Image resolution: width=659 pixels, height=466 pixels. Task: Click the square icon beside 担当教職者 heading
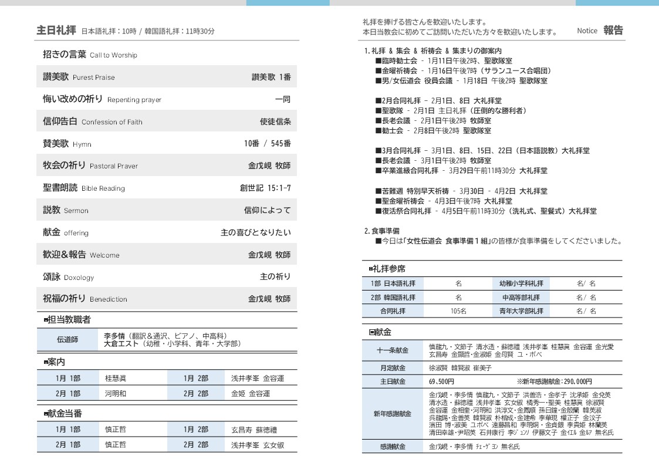46,320
